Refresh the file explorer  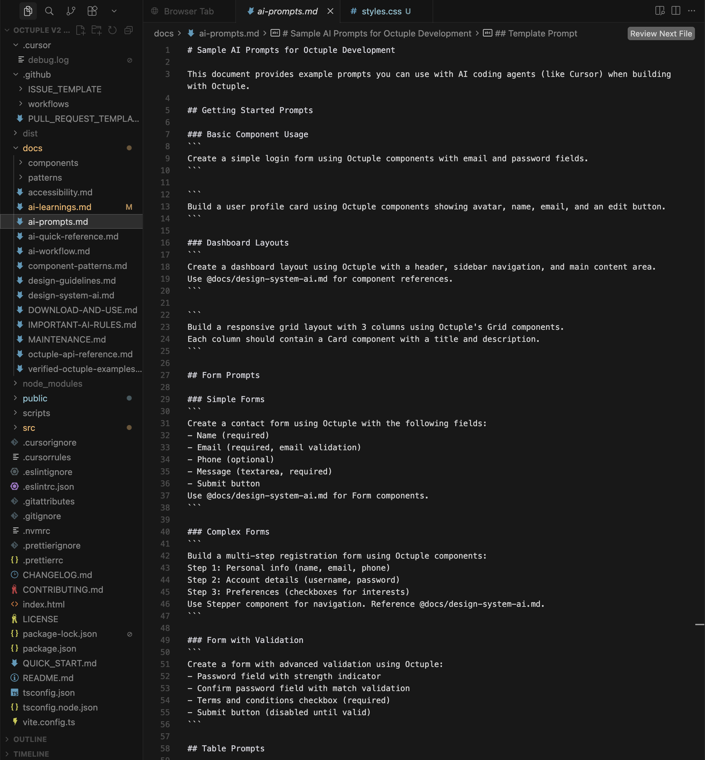pos(112,30)
